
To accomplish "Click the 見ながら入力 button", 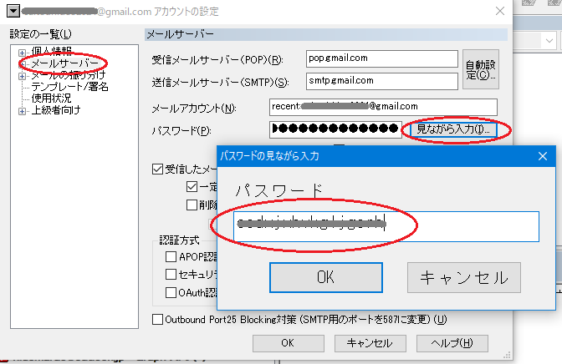I will click(451, 129).
